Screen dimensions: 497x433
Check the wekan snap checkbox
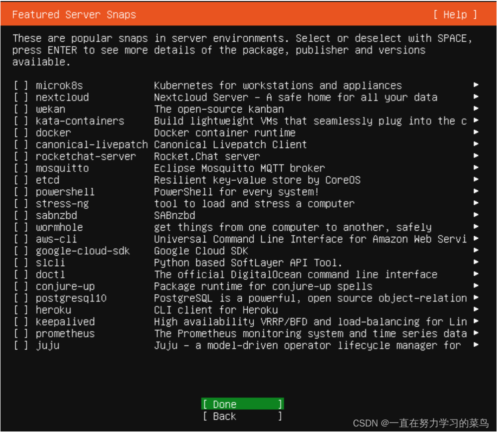tap(21, 109)
